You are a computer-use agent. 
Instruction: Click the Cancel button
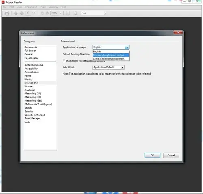tap(171, 155)
